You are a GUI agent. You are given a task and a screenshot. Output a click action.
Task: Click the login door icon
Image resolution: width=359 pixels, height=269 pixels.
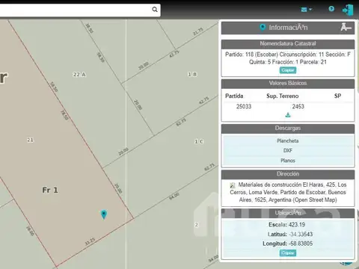[348, 10]
